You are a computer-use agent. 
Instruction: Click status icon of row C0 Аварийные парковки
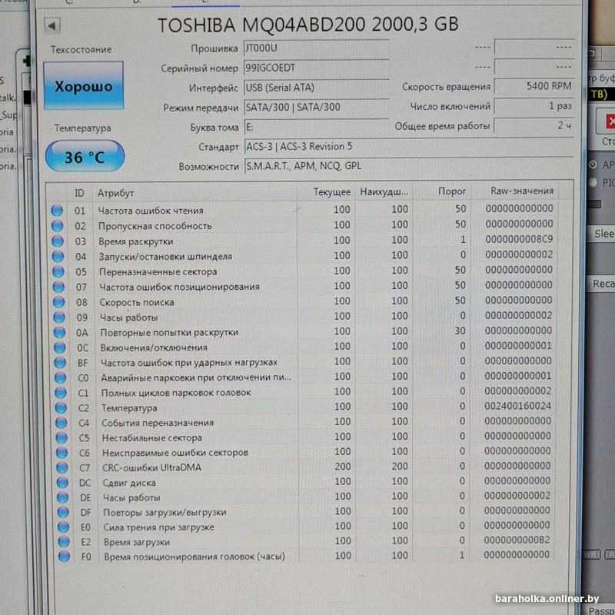point(61,377)
